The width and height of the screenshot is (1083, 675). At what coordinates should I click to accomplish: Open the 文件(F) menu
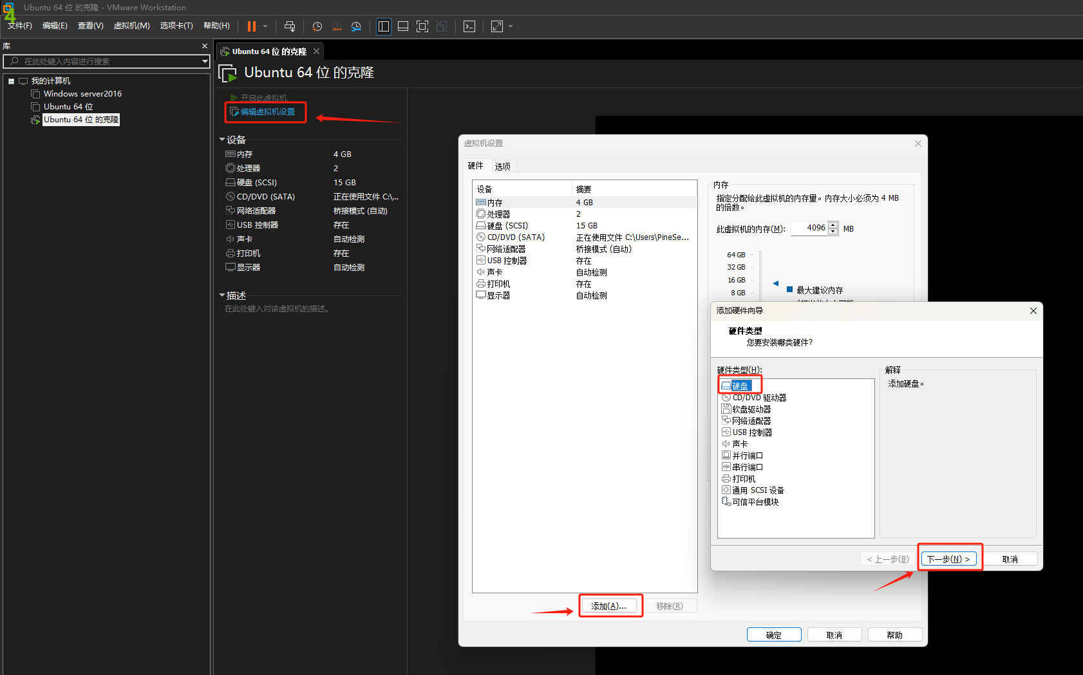[x=20, y=26]
